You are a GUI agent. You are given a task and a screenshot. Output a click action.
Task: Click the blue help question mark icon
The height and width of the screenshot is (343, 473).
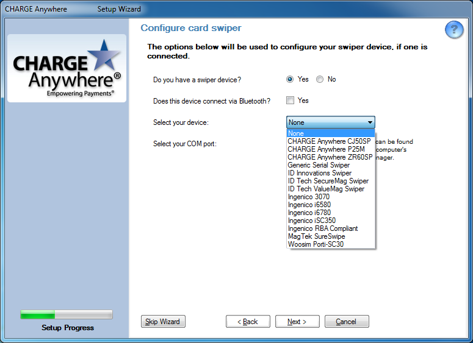click(x=453, y=30)
